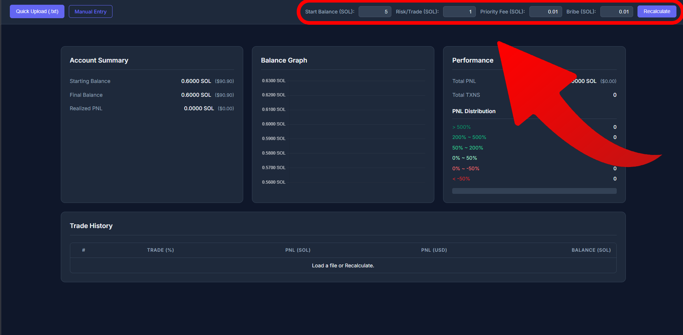Screen dimensions: 683x335
Task: Click the PNL (USD) column header
Action: point(434,250)
